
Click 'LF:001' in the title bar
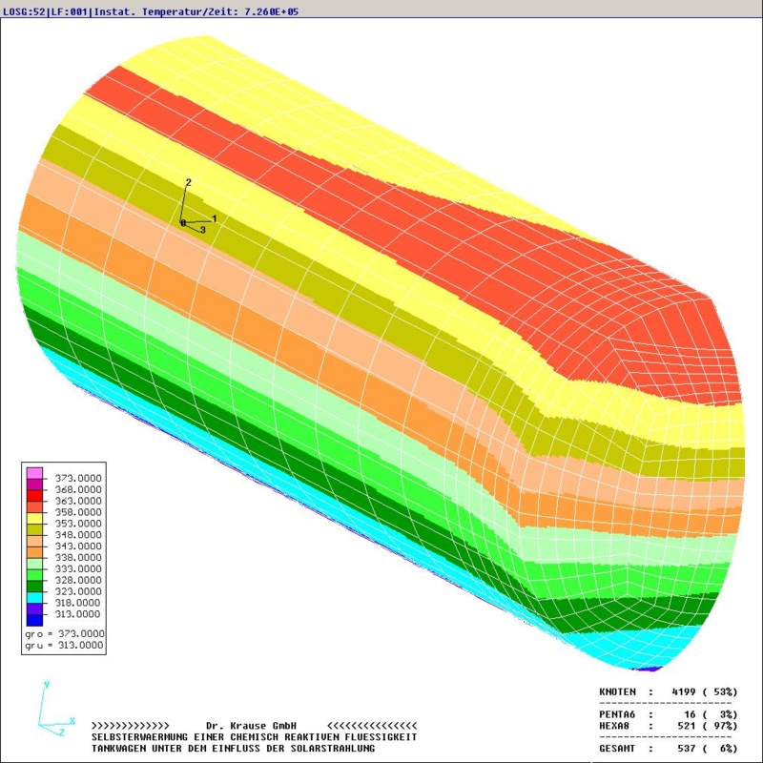click(68, 11)
